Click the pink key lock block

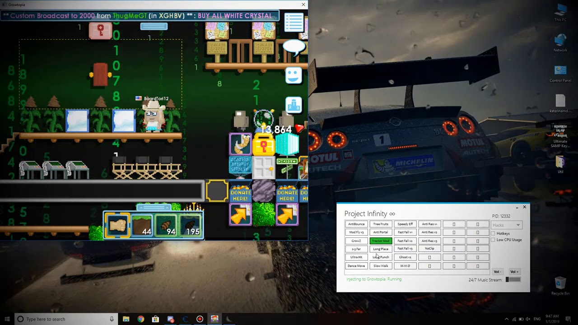(x=100, y=31)
